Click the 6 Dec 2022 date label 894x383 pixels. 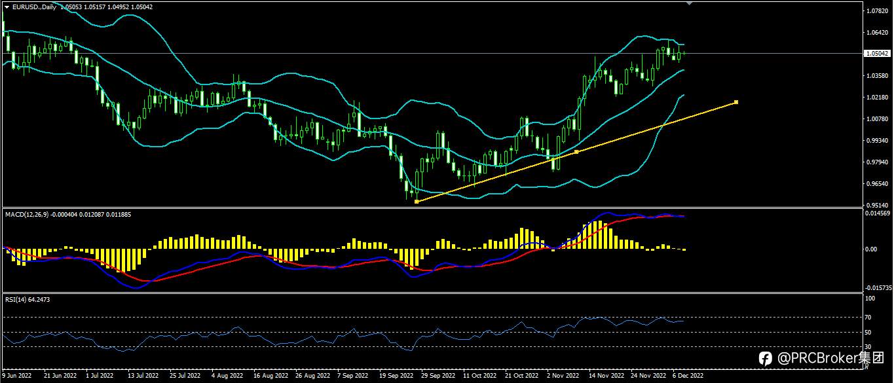688,376
